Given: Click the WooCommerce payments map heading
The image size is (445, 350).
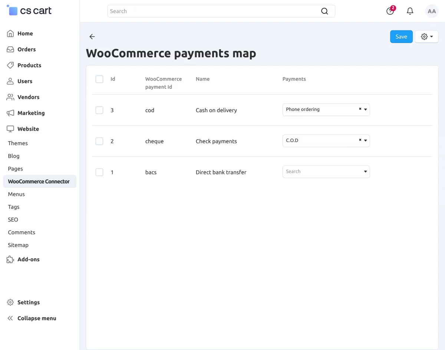Looking at the screenshot, I should pos(171,53).
